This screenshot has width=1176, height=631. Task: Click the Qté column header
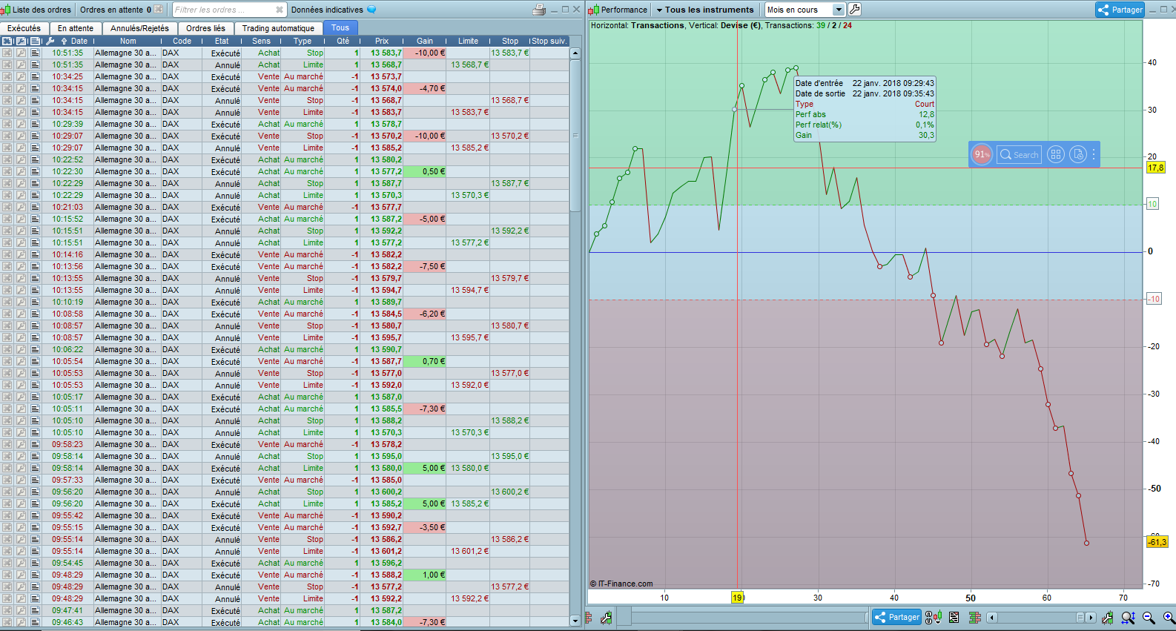click(x=343, y=41)
